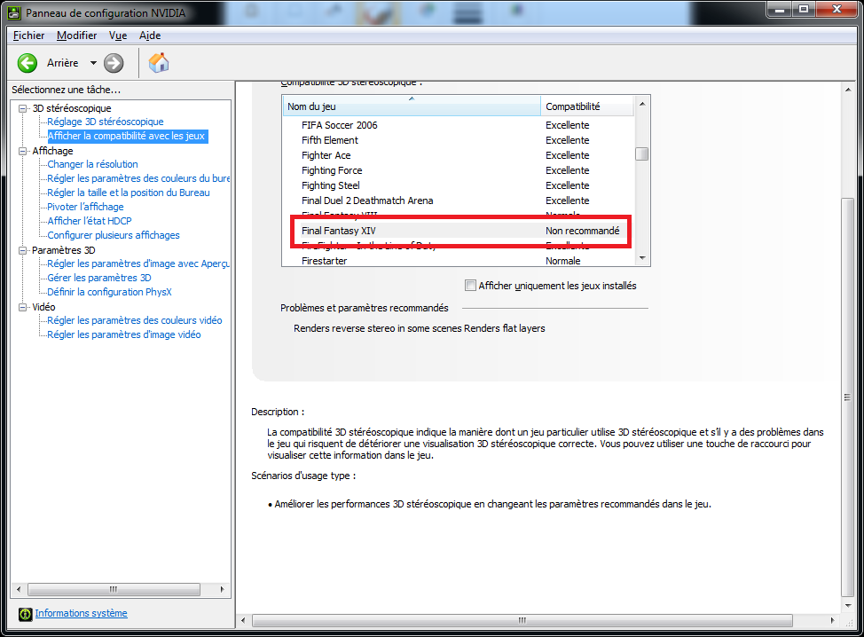Image resolution: width=864 pixels, height=637 pixels.
Task: Click the game list scroll-down arrow
Action: (642, 258)
